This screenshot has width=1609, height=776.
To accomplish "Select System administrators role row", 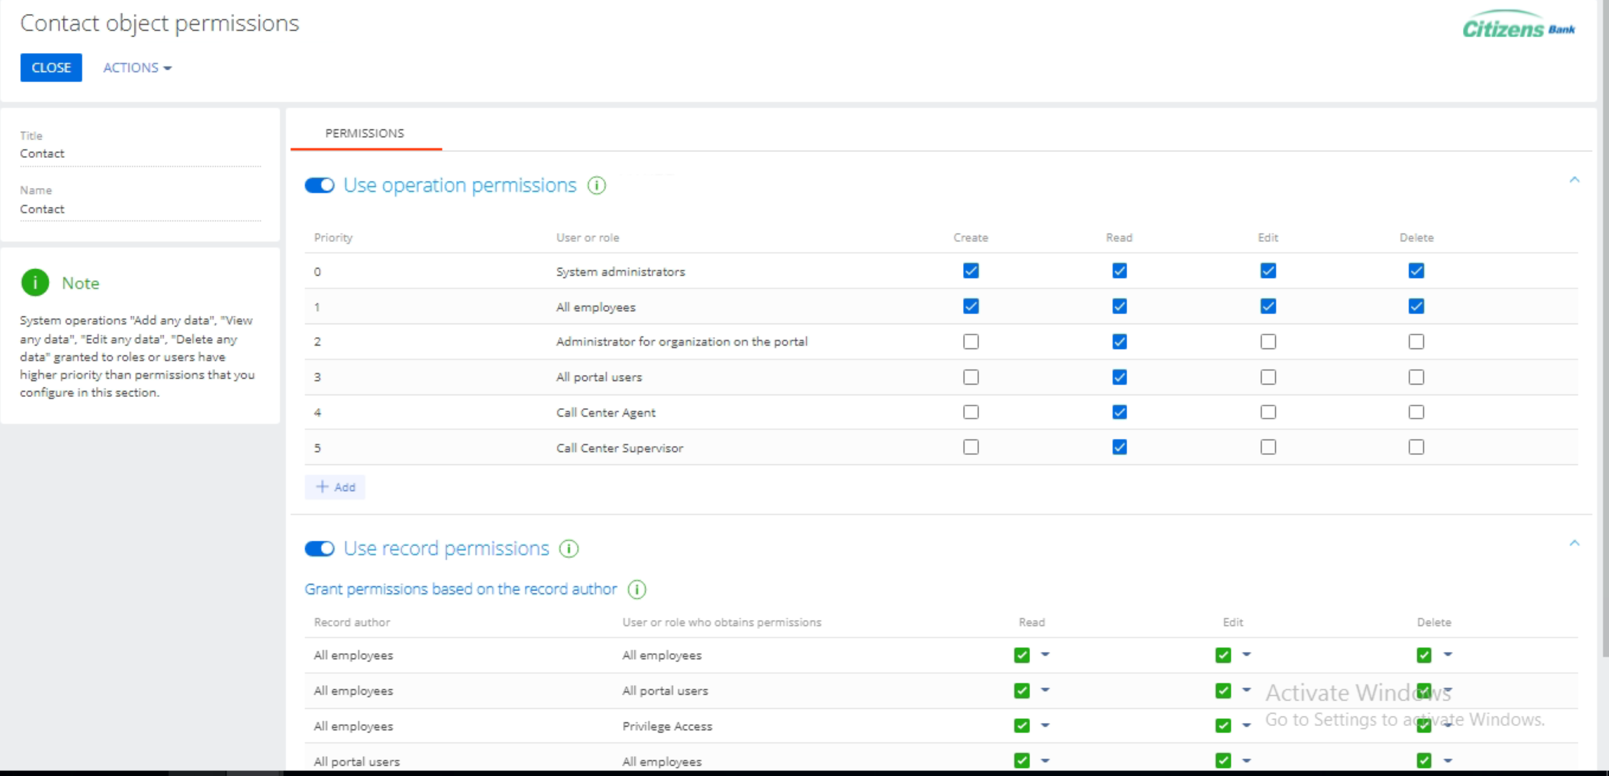I will [x=941, y=271].
